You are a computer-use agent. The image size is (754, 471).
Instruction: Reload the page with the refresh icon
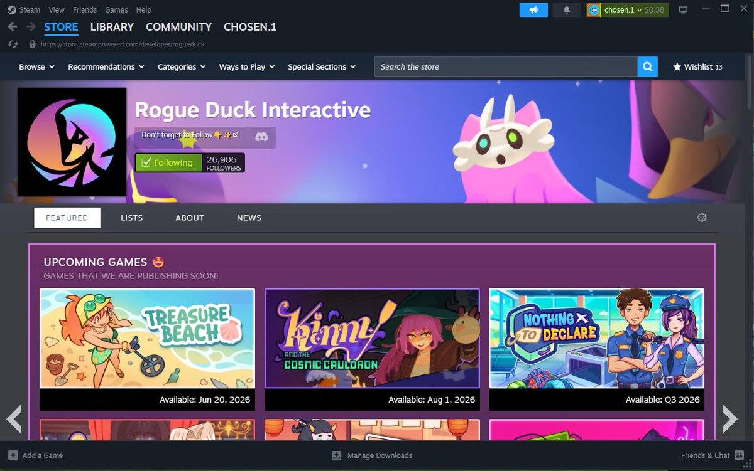[13, 45]
